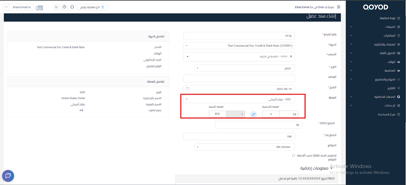Open the three-dots more options button
The image size is (406, 185).
6,7
